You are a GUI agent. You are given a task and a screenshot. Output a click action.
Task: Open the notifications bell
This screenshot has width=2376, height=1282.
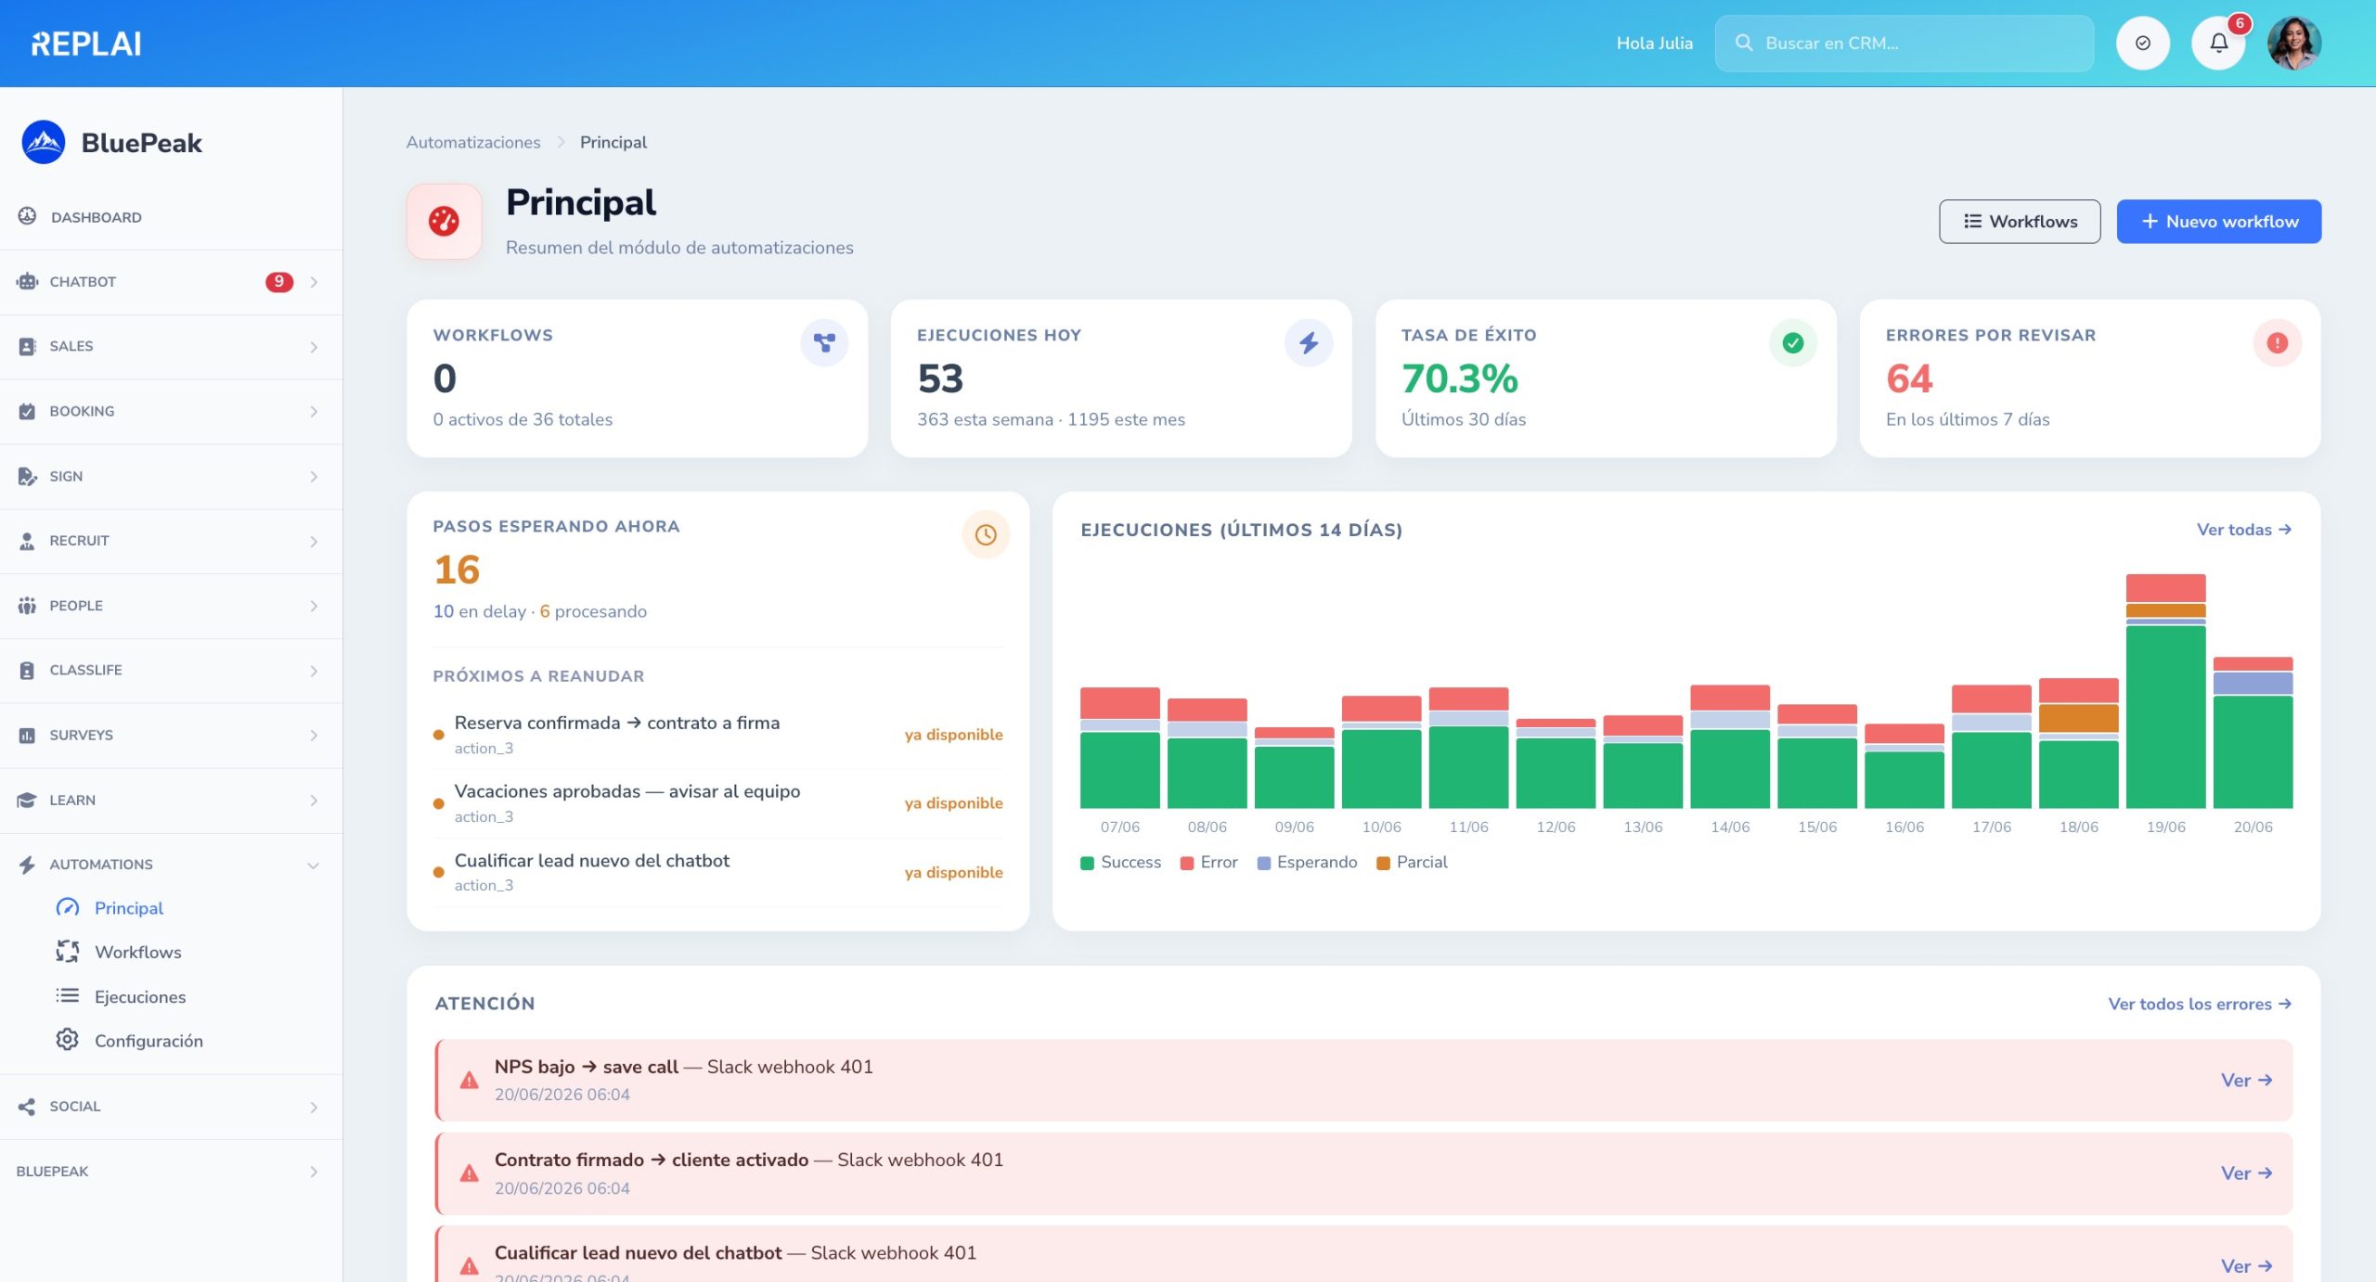click(x=2218, y=43)
